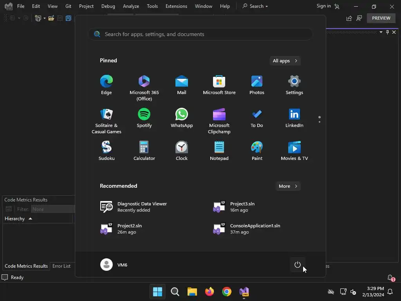Click the Send Feedback icon

[x=359, y=18]
